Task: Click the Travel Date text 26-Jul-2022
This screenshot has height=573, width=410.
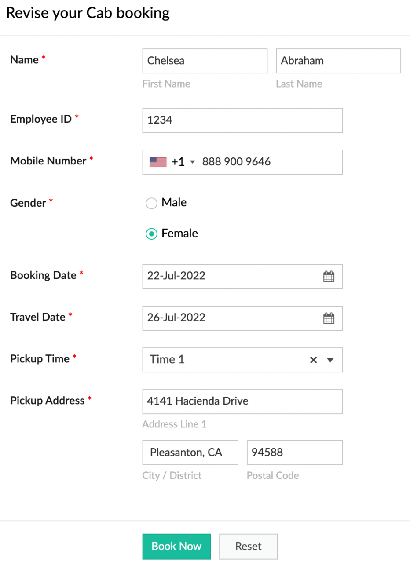Action: (x=176, y=318)
